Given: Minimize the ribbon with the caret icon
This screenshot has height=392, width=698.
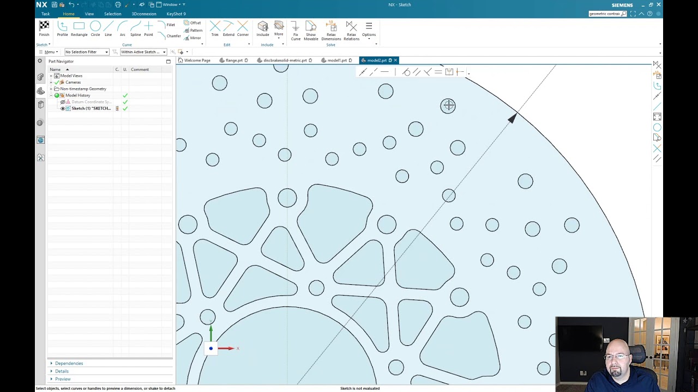Looking at the screenshot, I should (x=641, y=14).
